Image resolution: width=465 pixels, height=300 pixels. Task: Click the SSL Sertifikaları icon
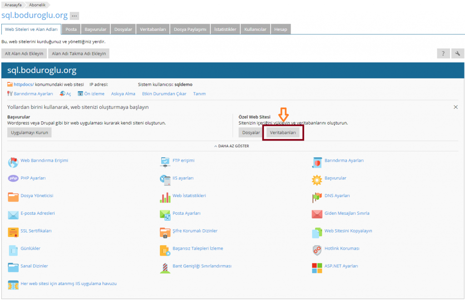tap(13, 232)
